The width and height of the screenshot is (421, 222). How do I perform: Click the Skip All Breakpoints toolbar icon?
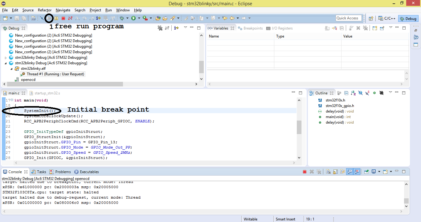(42, 18)
